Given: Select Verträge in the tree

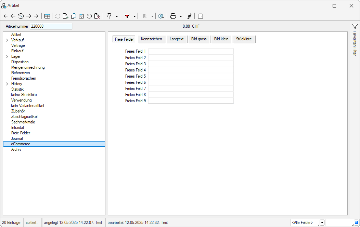Looking at the screenshot, I should pos(18,45).
